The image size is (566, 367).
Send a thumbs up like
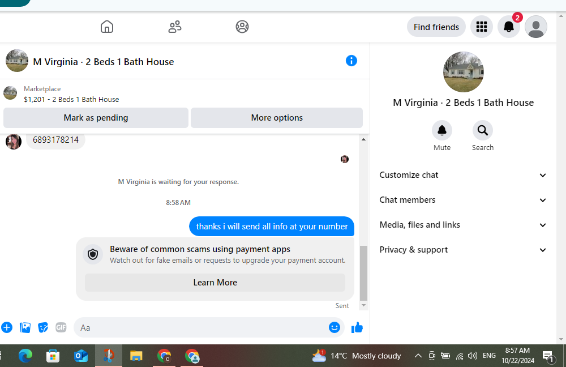pos(357,327)
